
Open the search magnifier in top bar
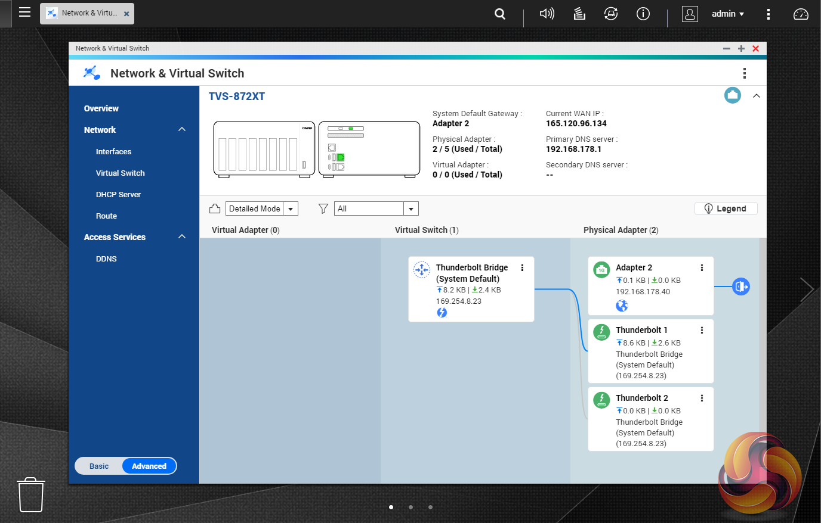coord(500,14)
